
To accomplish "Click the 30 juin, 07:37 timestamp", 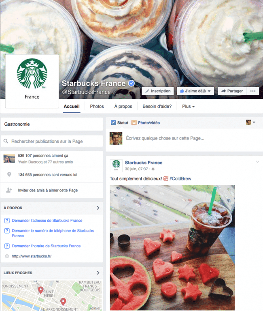I will coord(136,169).
